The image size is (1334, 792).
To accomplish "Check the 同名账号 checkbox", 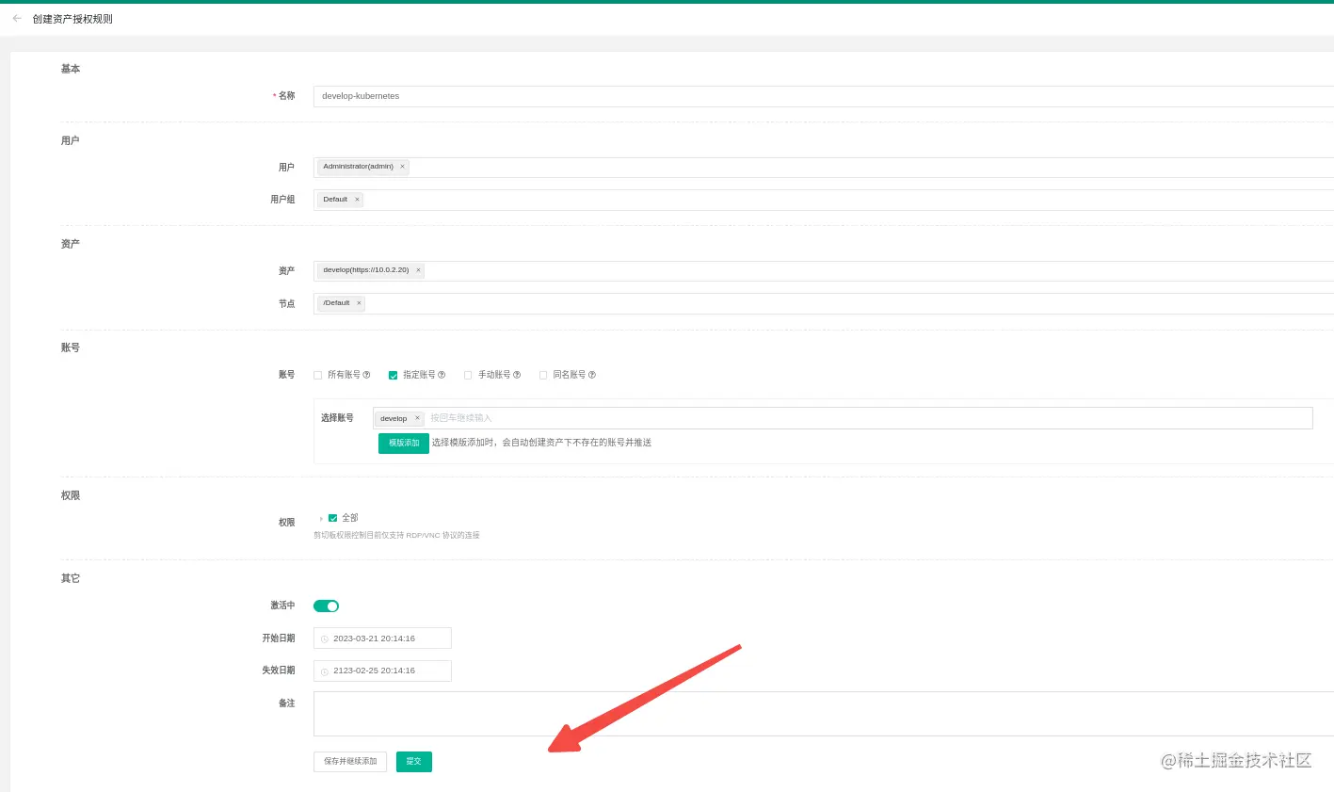I will coord(543,375).
